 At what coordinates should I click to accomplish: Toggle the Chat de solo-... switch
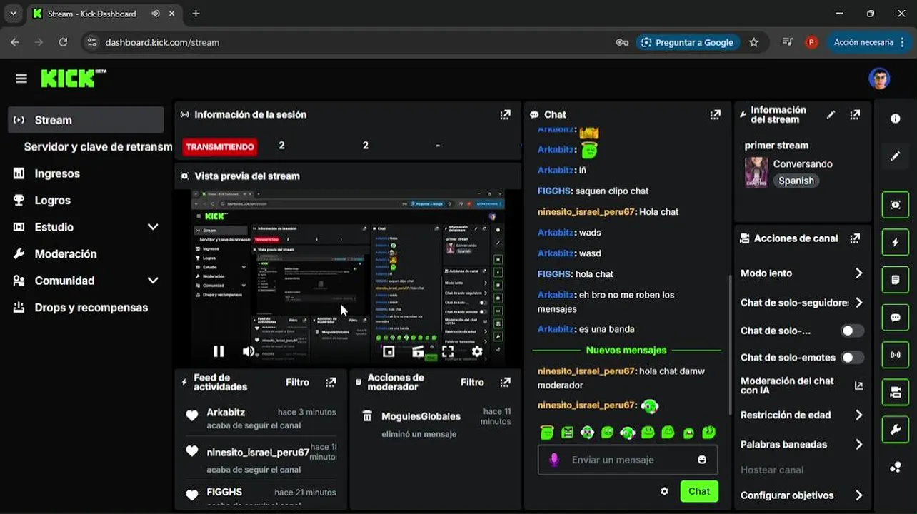[852, 331]
